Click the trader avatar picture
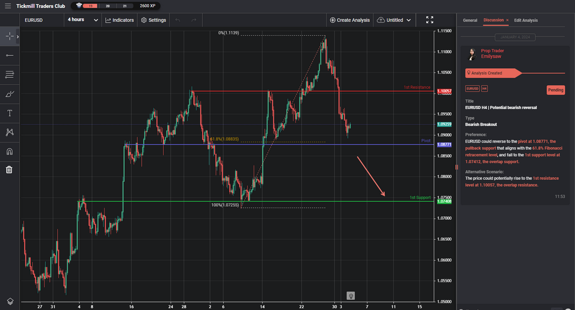Viewport: 575px width, 310px height. (x=472, y=54)
